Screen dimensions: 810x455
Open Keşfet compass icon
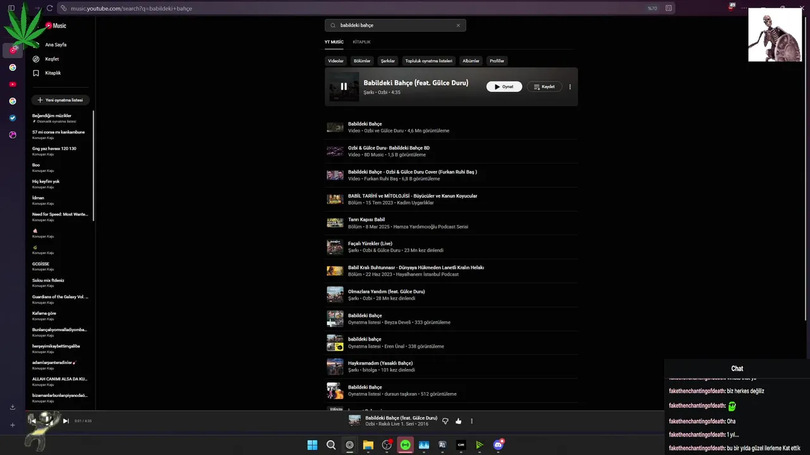pyautogui.click(x=36, y=59)
